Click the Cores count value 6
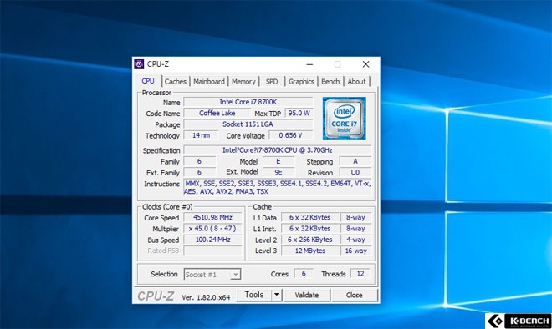Image resolution: width=552 pixels, height=329 pixels. click(304, 274)
